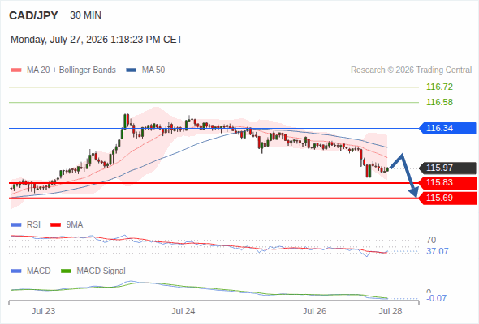The width and height of the screenshot is (479, 324).
Task: Click the RSI legend label
Action: [x=33, y=225]
